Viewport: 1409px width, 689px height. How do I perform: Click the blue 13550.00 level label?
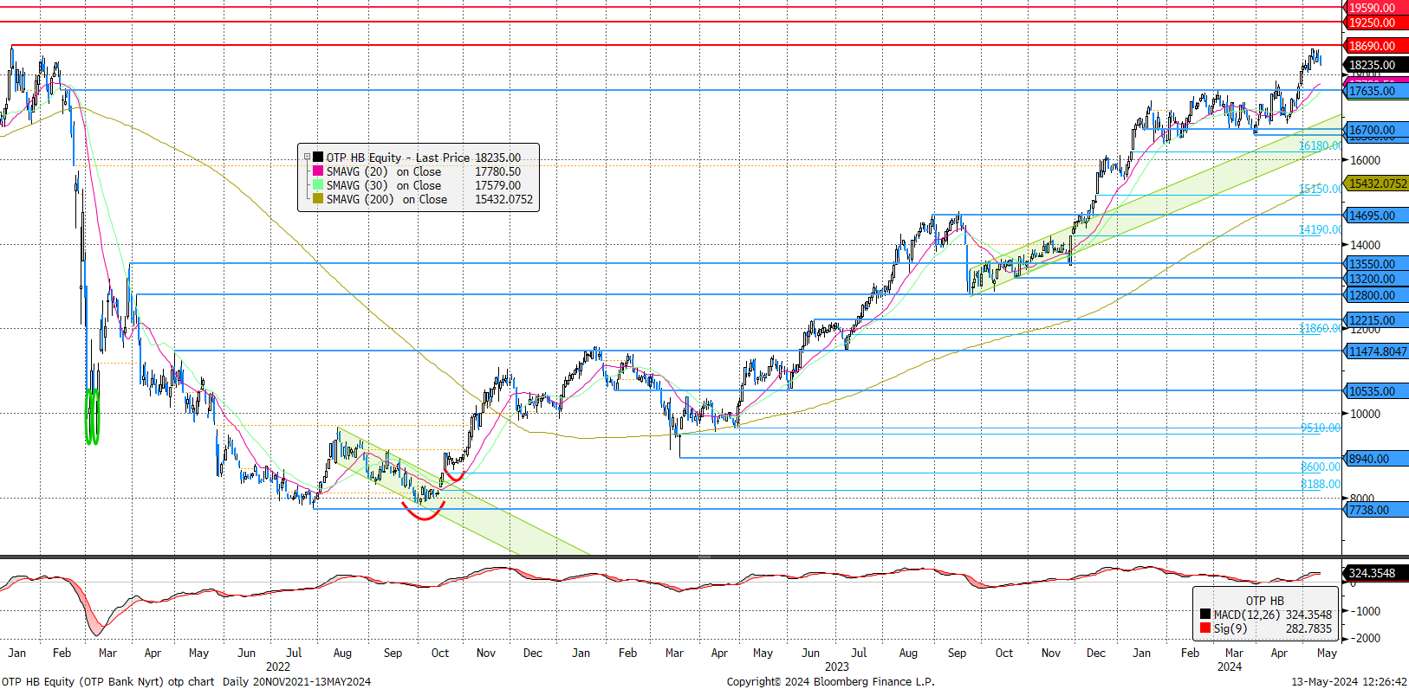point(1377,264)
